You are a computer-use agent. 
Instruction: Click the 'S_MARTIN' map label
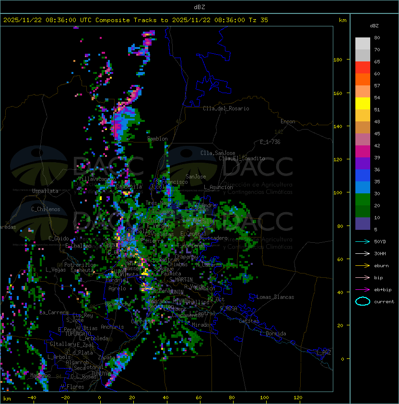pos(181,280)
